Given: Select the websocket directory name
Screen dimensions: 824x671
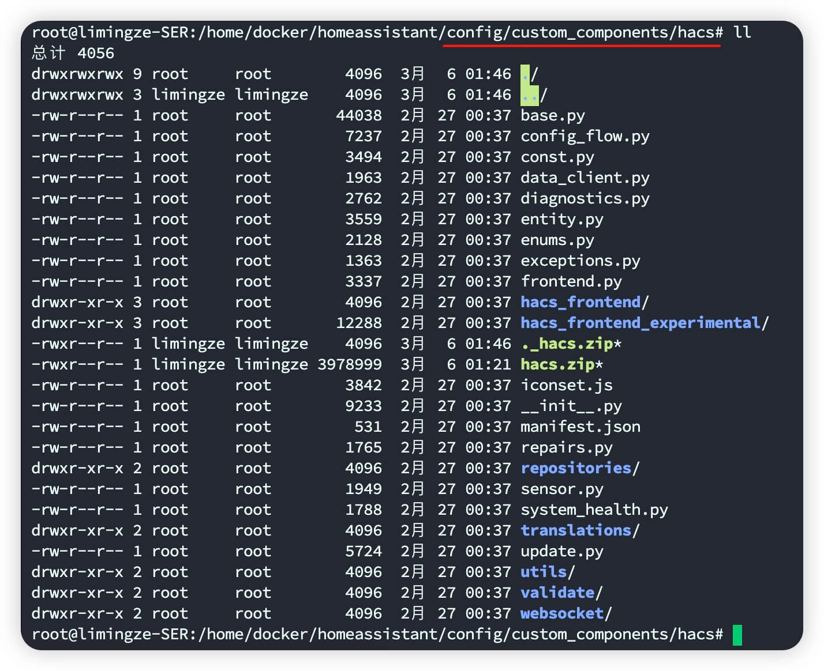Looking at the screenshot, I should click(x=562, y=614).
